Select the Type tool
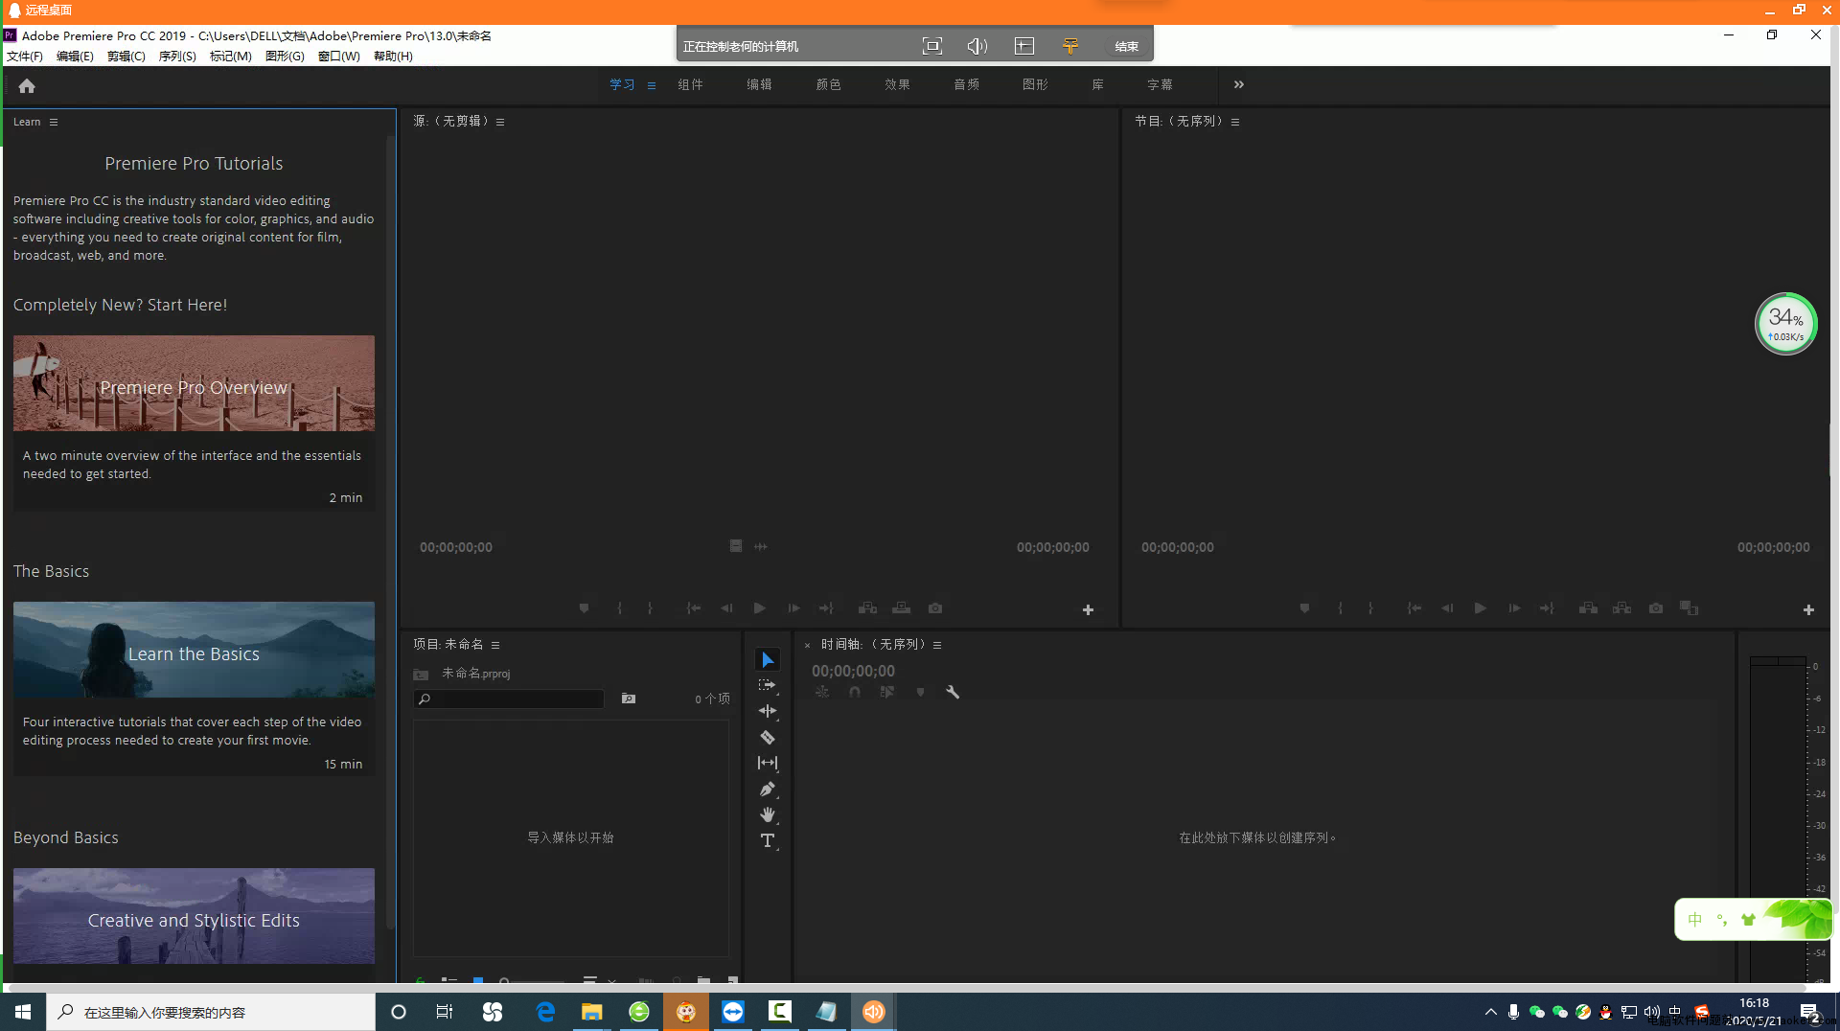The image size is (1840, 1031). [768, 840]
